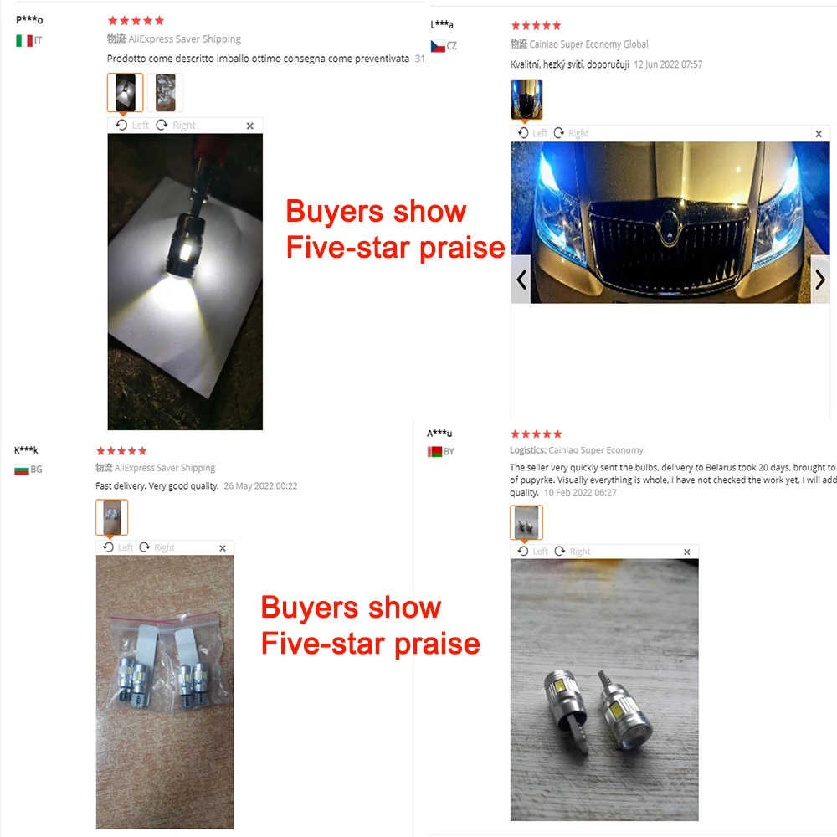Image resolution: width=837 pixels, height=837 pixels.
Task: Show previous car photo with left chevron
Action: point(521,280)
